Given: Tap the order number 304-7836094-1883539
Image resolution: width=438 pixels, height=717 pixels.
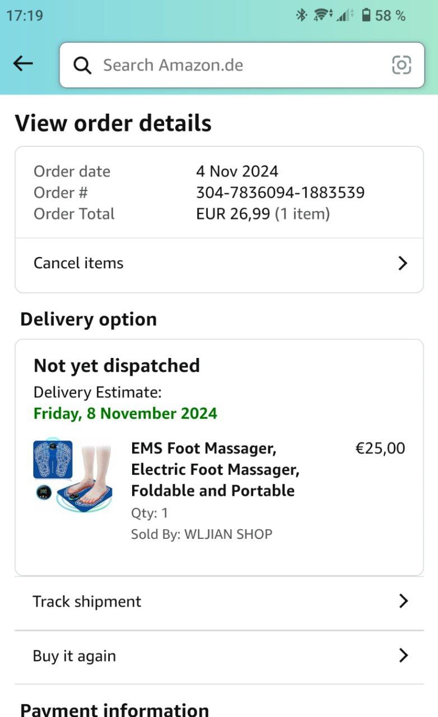Looking at the screenshot, I should (x=280, y=193).
